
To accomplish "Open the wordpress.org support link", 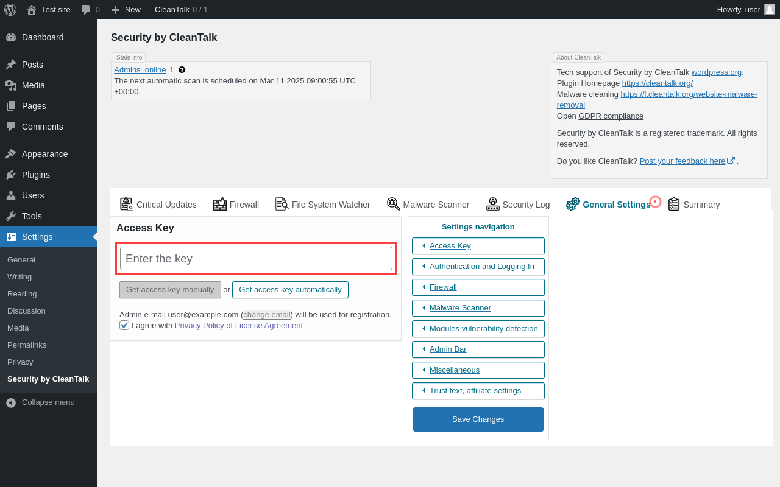I will [x=717, y=72].
